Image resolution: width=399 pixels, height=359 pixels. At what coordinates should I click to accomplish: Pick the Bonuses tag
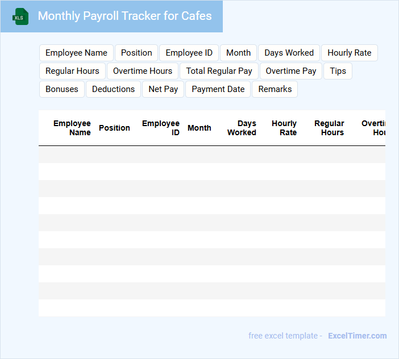[x=62, y=89]
